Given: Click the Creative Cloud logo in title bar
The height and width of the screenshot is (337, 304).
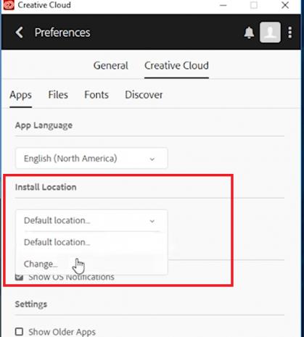Looking at the screenshot, I should (9, 5).
